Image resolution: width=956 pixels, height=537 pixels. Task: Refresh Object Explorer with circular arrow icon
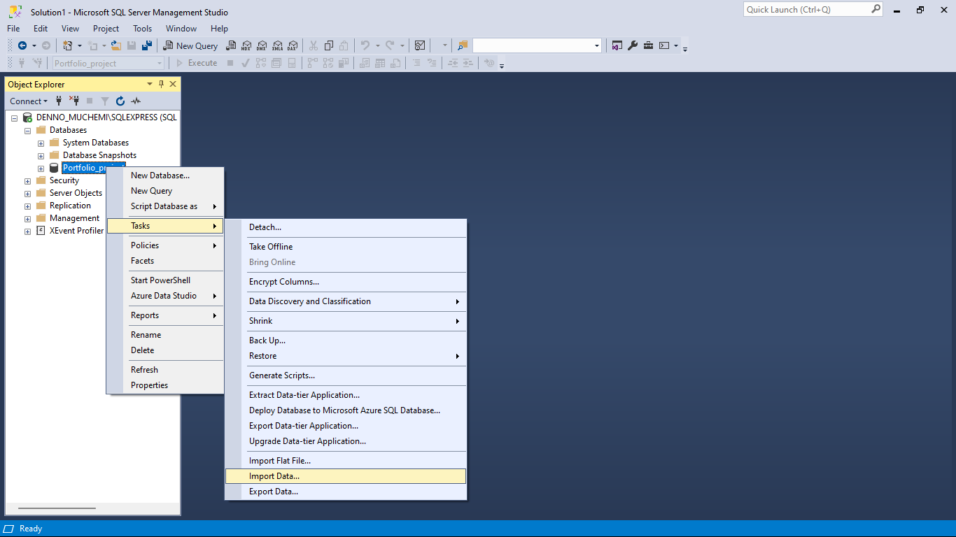tap(120, 101)
